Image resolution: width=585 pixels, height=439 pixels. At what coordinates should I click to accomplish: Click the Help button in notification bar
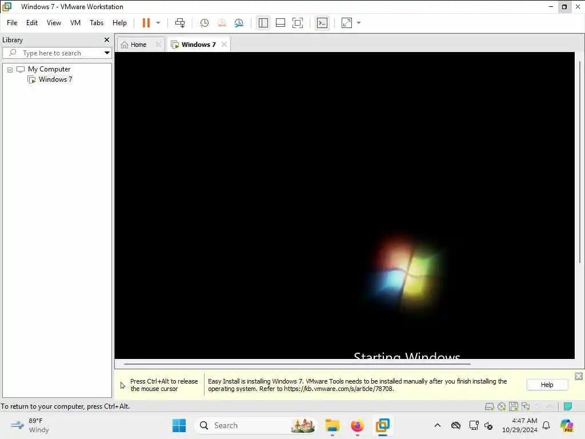547,385
